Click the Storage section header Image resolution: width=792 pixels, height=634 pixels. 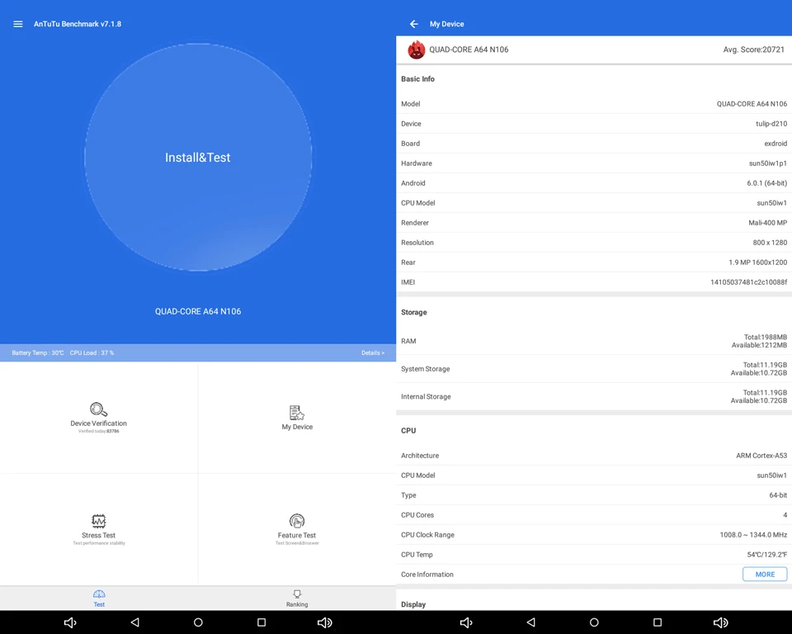click(x=413, y=312)
